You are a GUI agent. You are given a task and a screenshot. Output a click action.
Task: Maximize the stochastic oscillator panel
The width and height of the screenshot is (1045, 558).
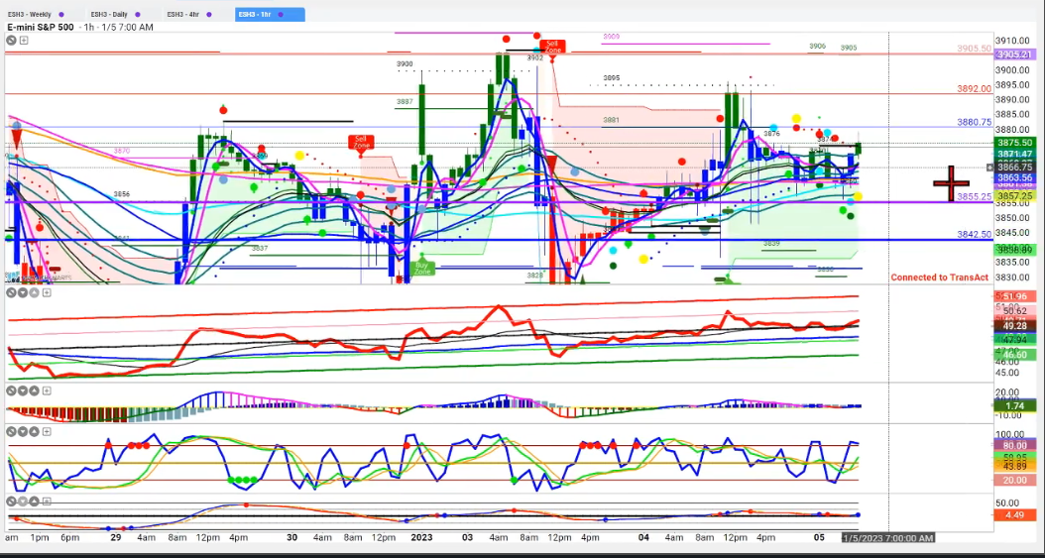46,431
